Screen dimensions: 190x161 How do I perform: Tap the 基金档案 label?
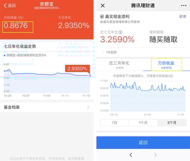(12, 107)
